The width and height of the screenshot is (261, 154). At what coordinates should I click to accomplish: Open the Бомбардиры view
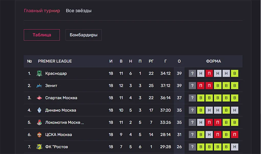(84, 35)
